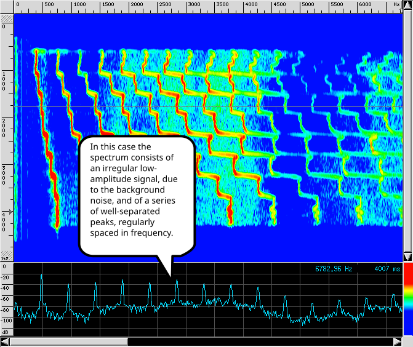
Task: Click the horizontal scrollbar left arrow
Action: [x=5, y=341]
